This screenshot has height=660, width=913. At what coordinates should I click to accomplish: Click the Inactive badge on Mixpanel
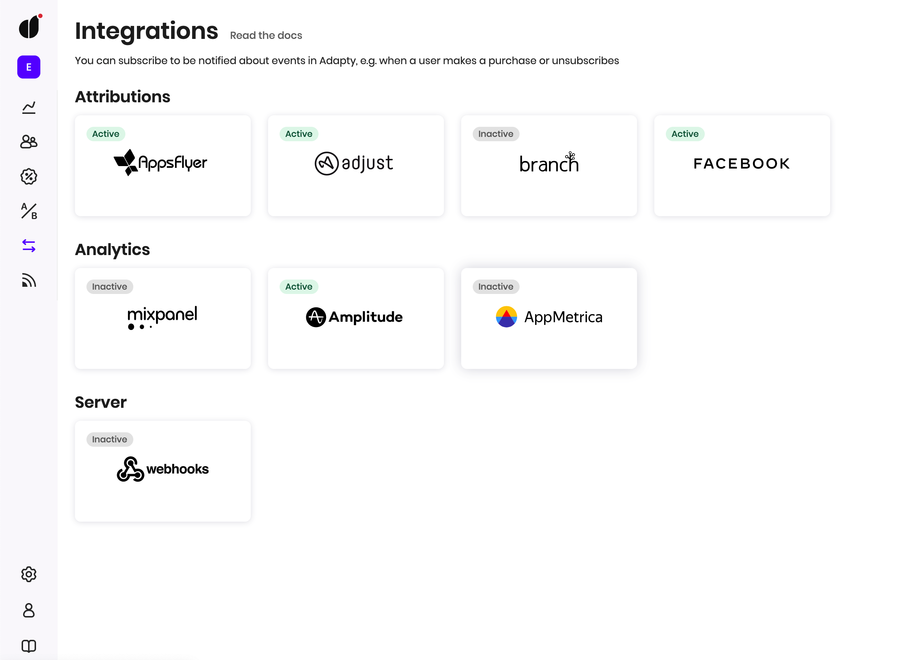110,287
